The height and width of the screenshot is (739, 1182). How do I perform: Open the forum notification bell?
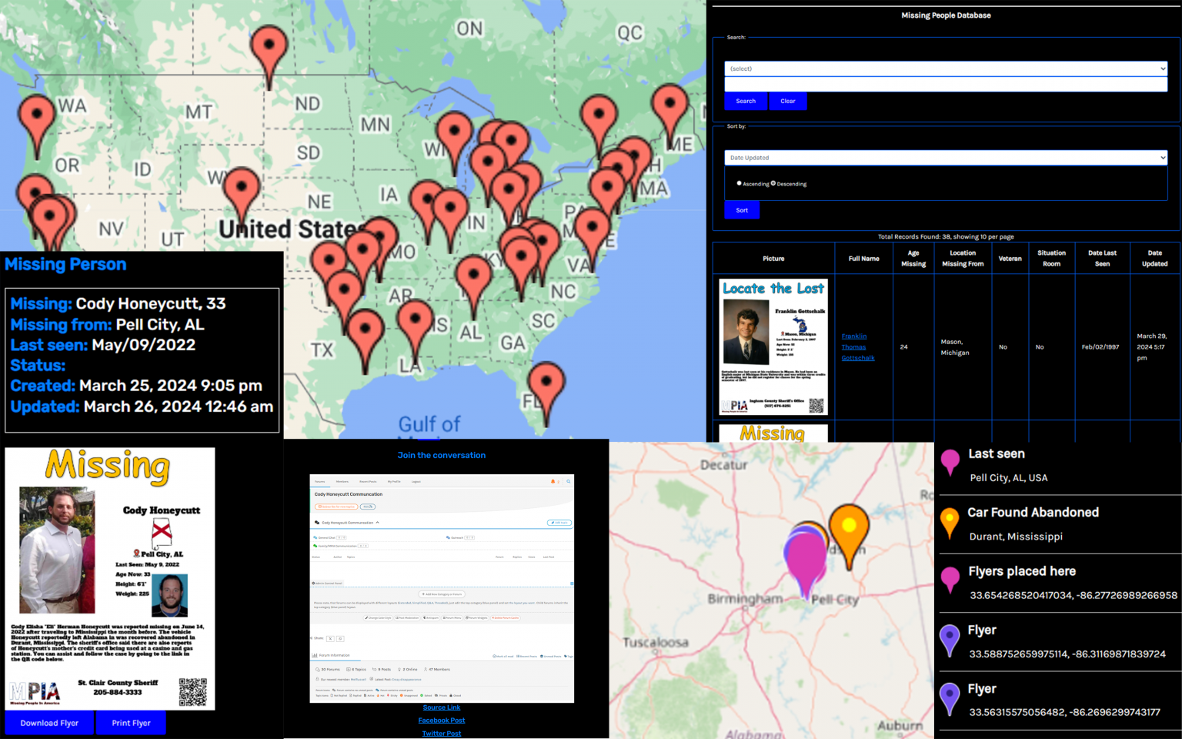553,481
